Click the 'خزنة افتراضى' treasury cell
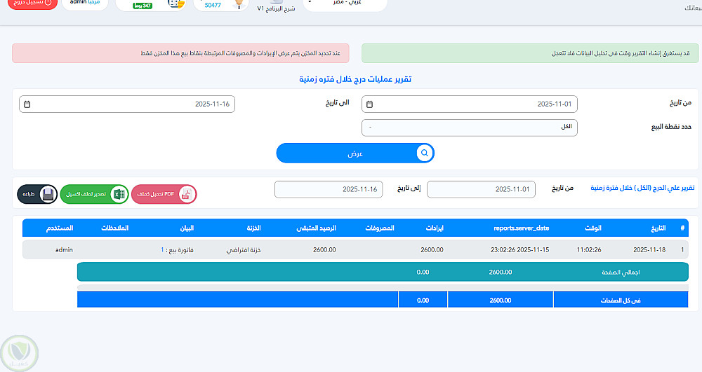Viewport: 702px width, 372px height. [x=243, y=250]
